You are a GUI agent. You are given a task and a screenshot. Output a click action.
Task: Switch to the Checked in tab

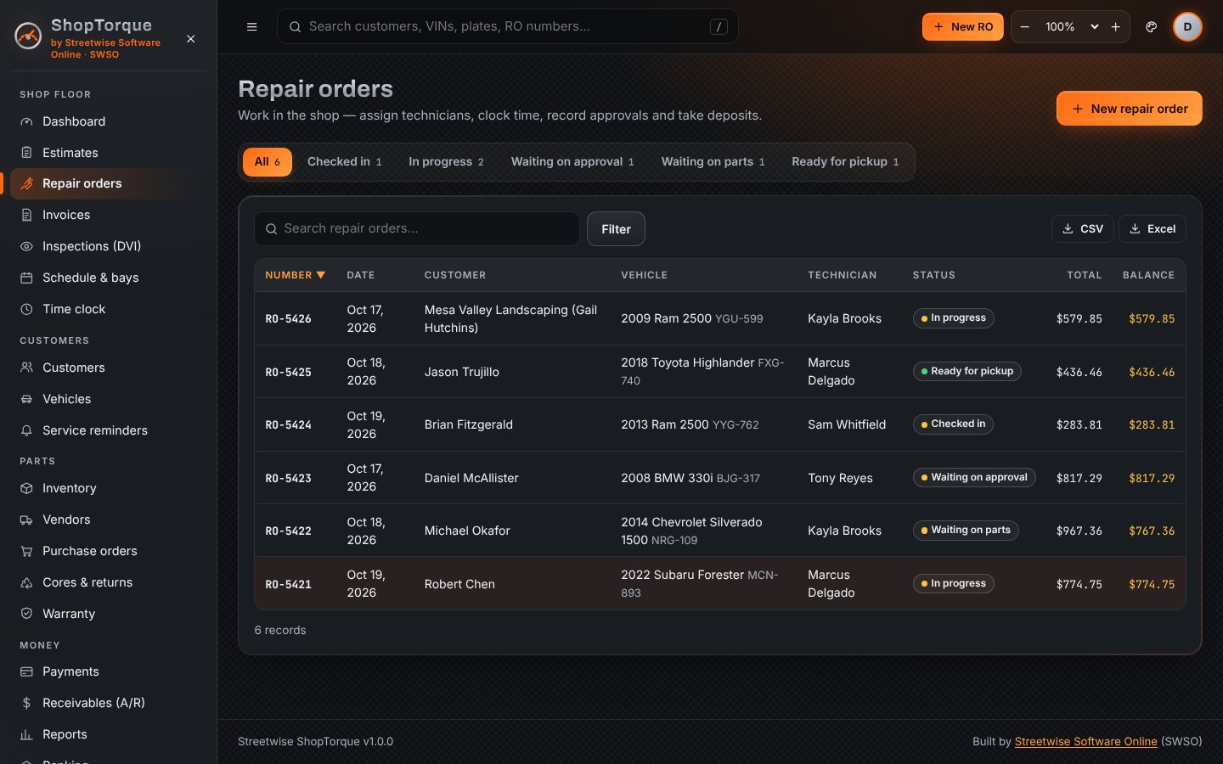(x=344, y=161)
